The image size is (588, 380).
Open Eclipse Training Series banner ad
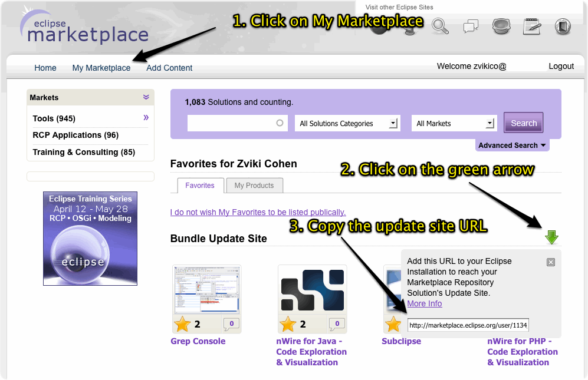tap(90, 239)
